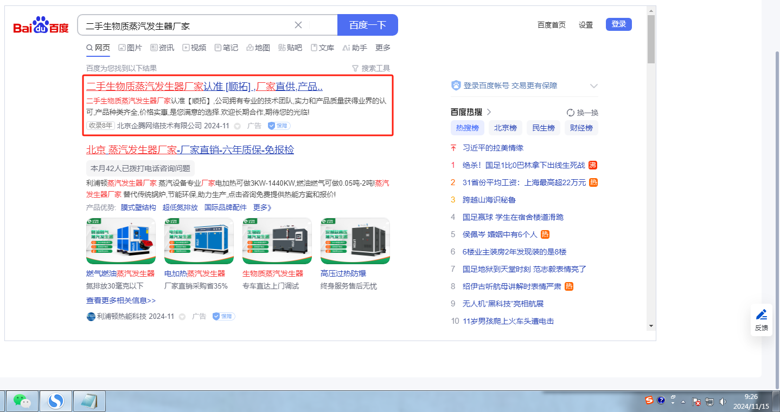Open the 文库 tab
Viewport: 780px width, 412px height.
[322, 48]
